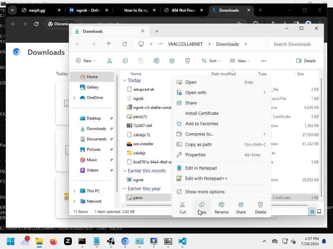Click Downloads in the address breadcrumb
Image resolution: width=333 pixels, height=249 pixels.
pos(227,44)
